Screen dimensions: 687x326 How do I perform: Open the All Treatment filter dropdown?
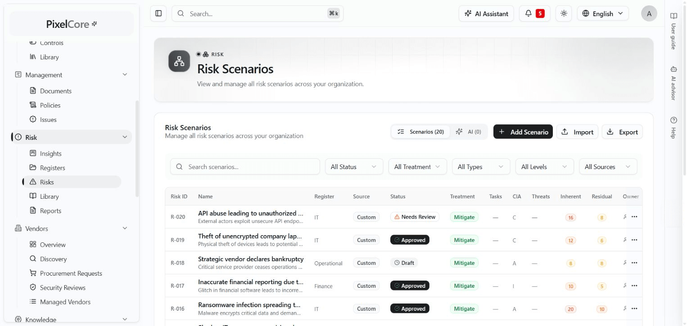[x=417, y=166]
